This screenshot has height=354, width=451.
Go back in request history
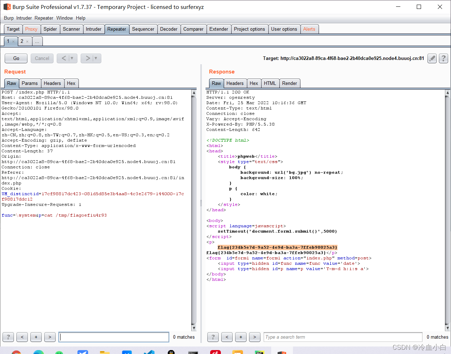point(64,58)
